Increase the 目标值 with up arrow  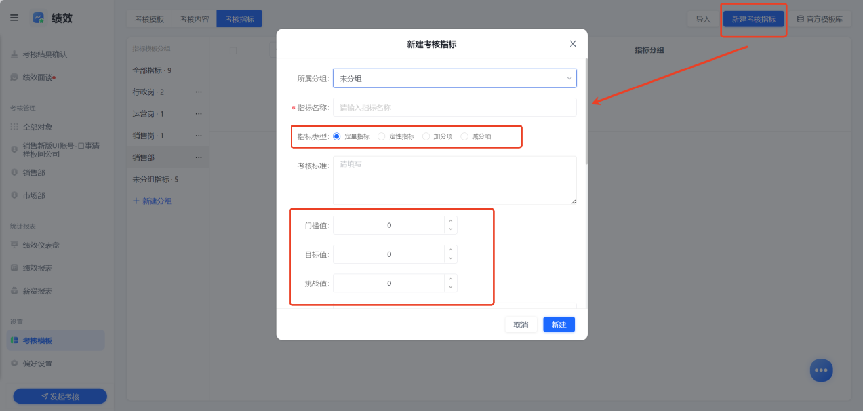(451, 250)
